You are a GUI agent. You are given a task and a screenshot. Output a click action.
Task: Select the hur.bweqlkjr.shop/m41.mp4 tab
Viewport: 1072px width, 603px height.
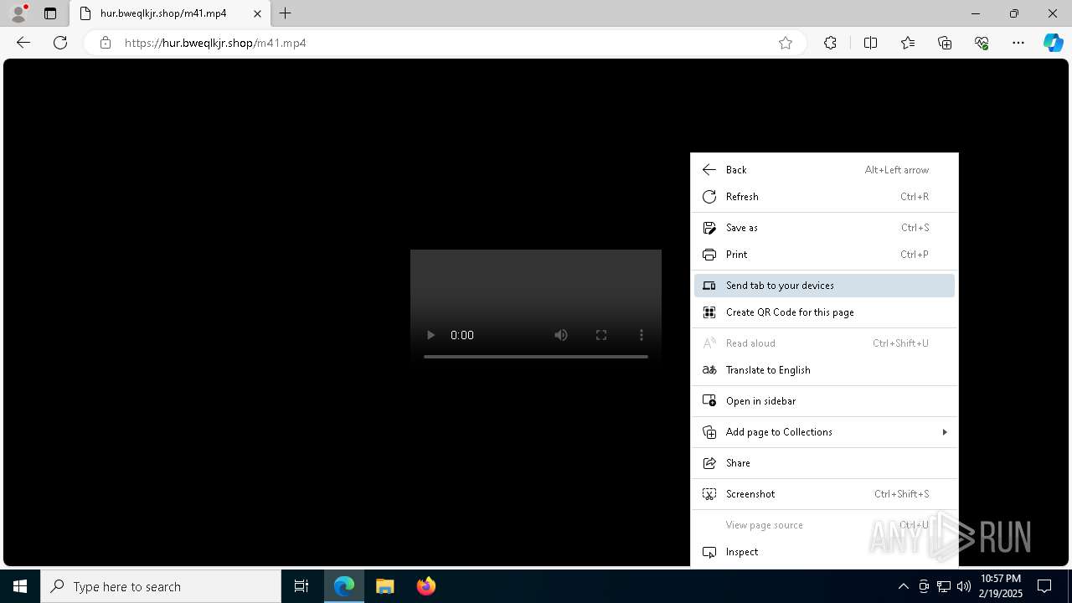click(169, 13)
